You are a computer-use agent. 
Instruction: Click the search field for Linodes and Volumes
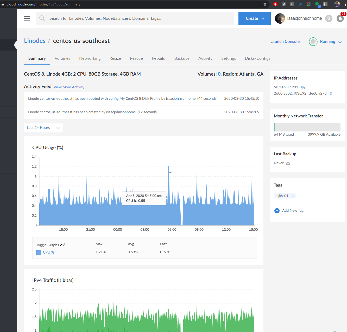tap(141, 18)
